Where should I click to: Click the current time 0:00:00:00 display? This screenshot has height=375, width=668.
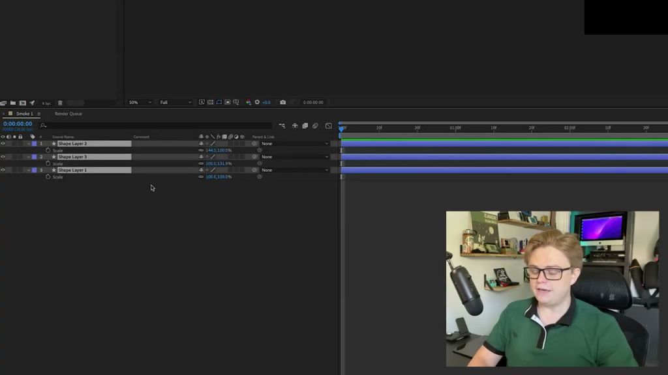[x=18, y=124]
